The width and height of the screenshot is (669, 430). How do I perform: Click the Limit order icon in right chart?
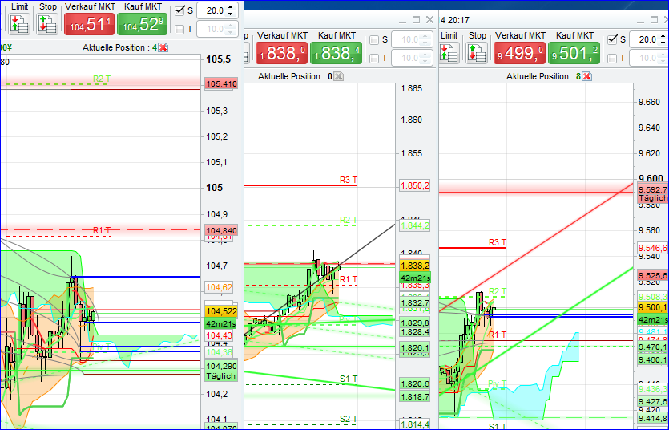449,53
